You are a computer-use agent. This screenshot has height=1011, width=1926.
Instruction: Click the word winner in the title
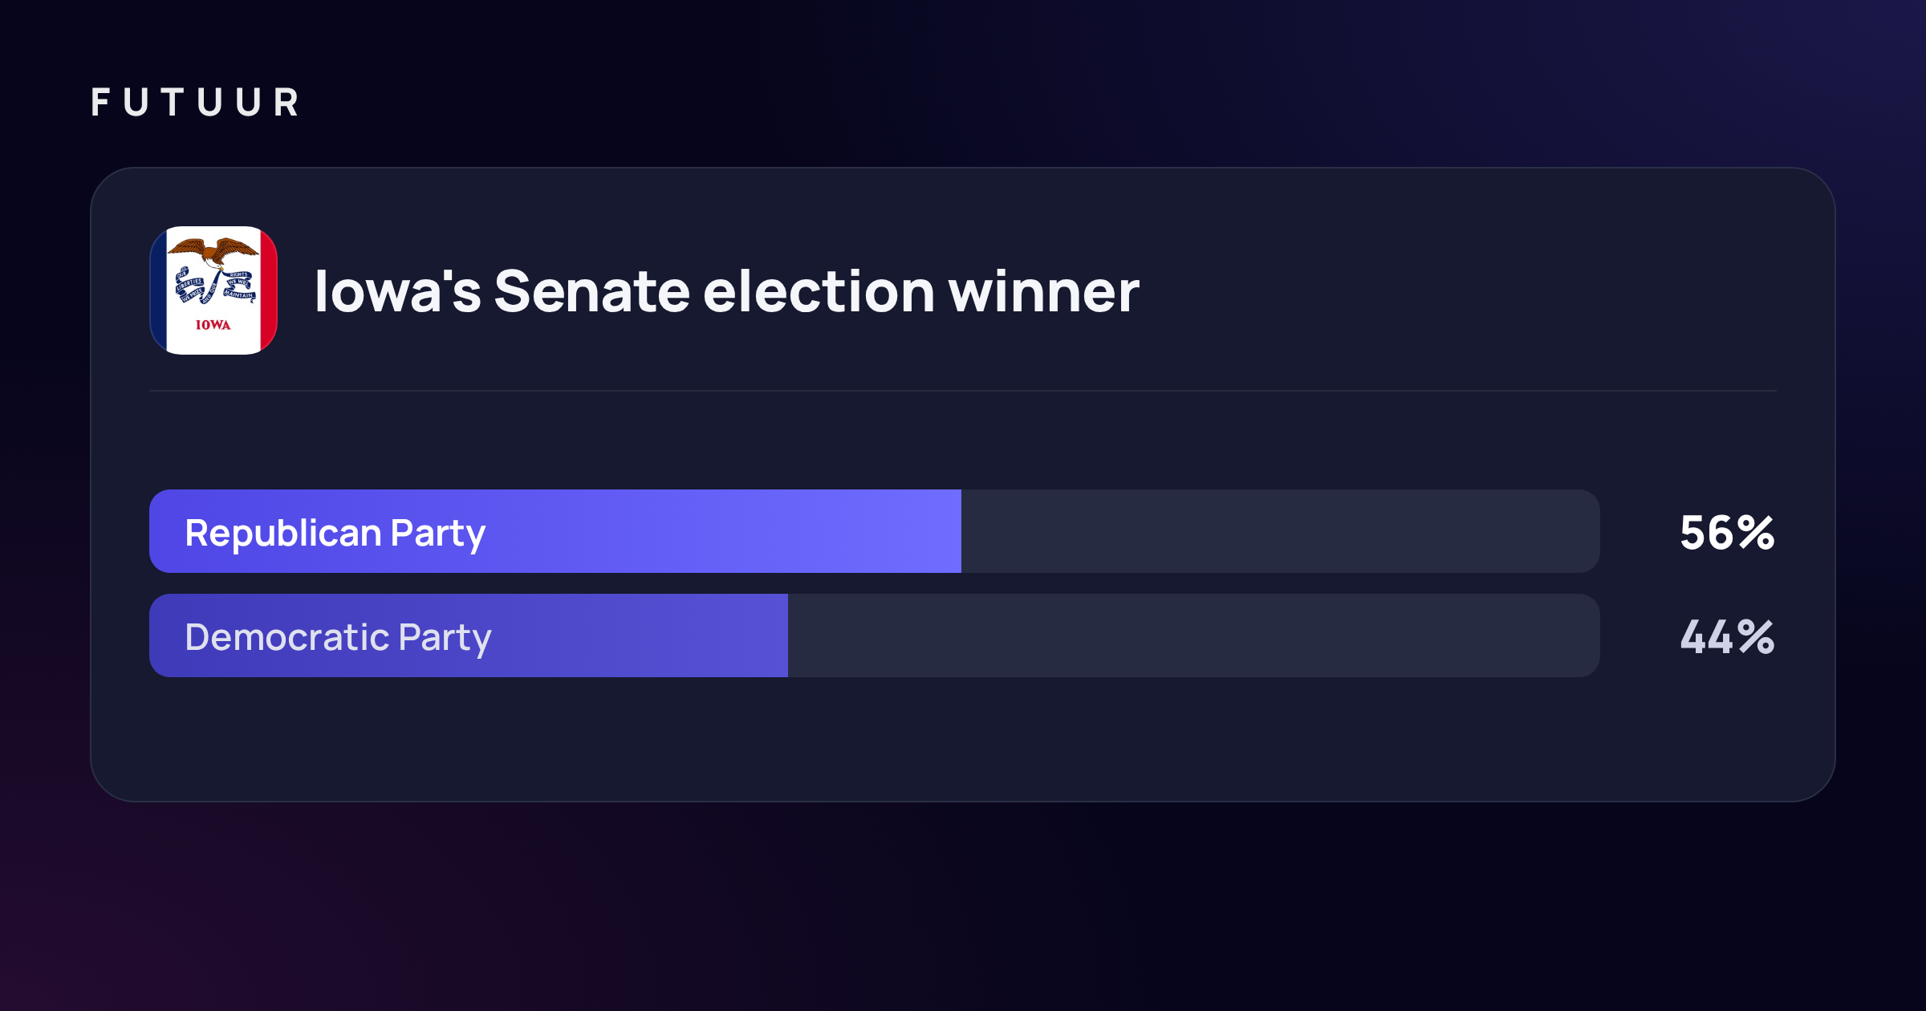click(x=1043, y=290)
